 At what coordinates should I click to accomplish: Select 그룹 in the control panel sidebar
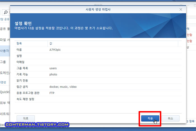(x=3, y=62)
